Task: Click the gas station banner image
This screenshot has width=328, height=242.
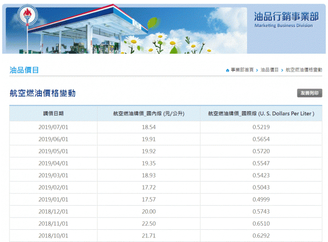Action: tap(126, 30)
